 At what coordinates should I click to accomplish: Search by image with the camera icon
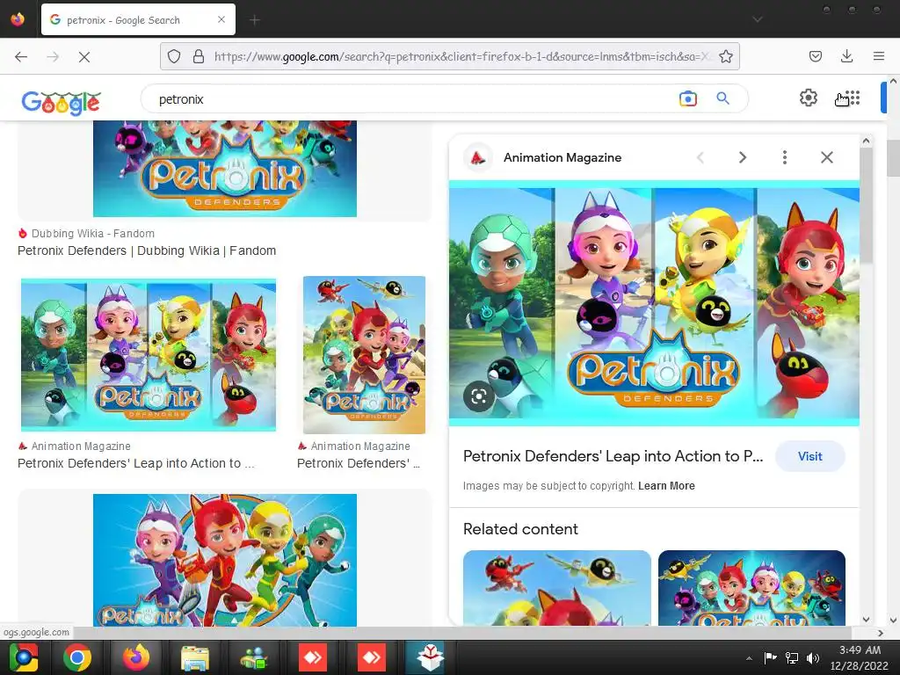687,98
